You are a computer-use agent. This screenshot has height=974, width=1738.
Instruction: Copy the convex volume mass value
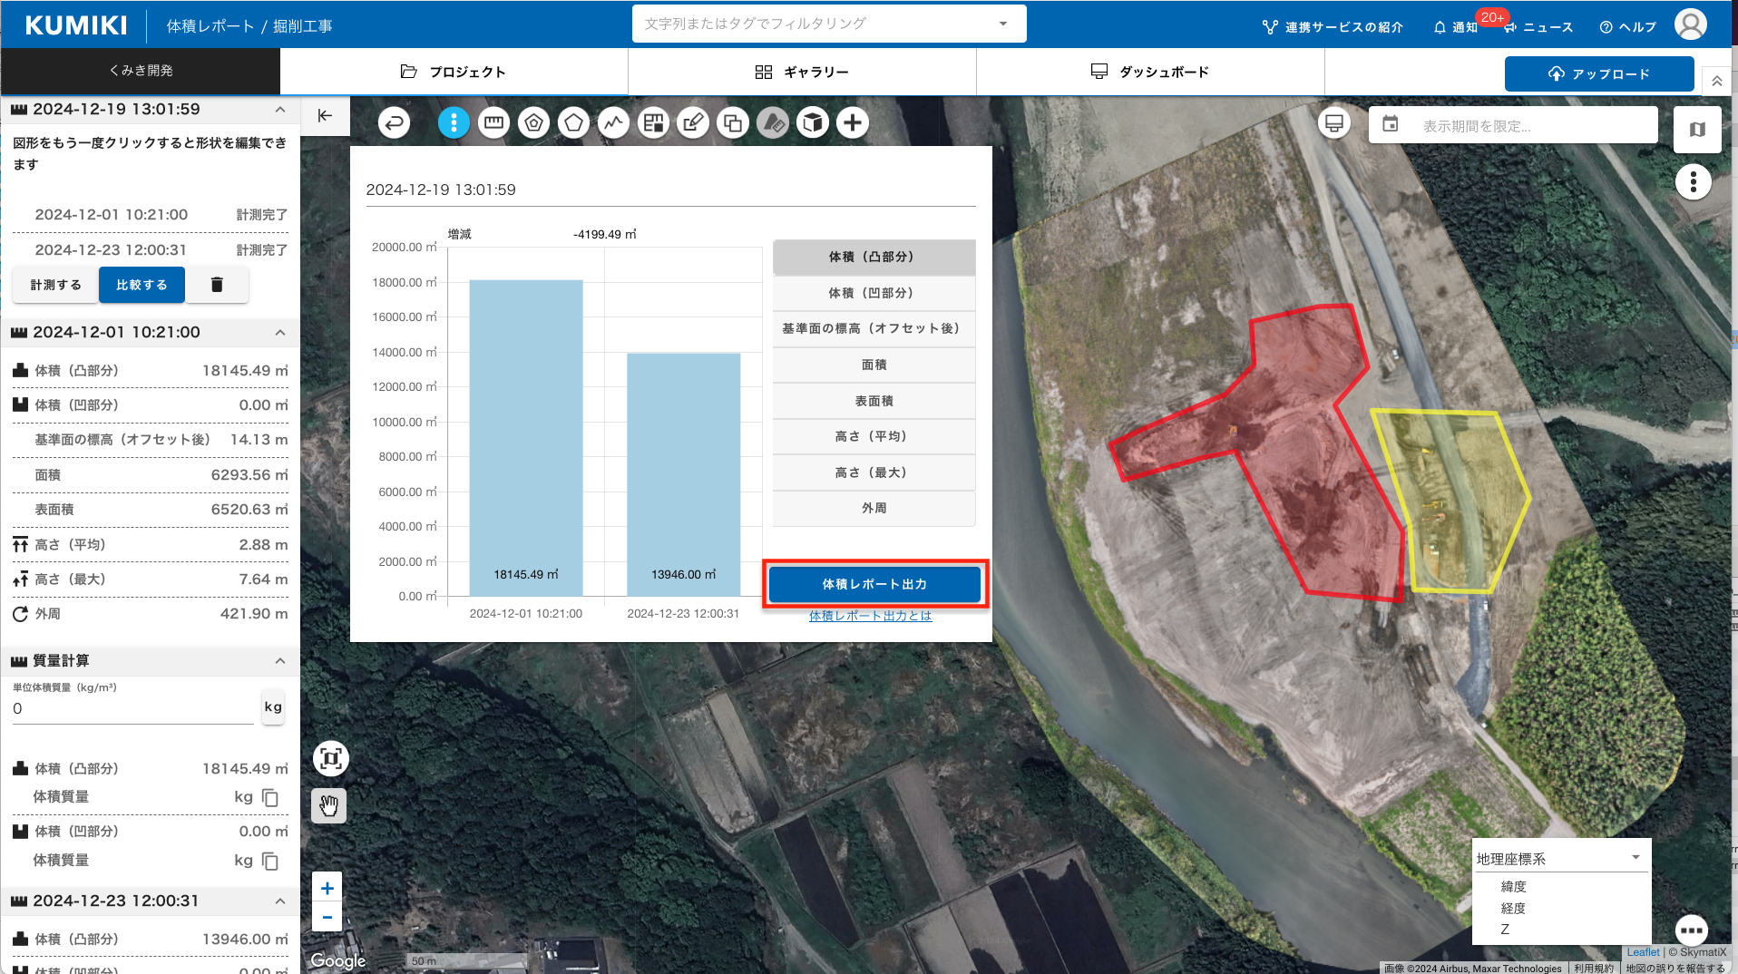pos(270,797)
